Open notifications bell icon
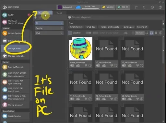The width and height of the screenshot is (166, 123). [144, 7]
